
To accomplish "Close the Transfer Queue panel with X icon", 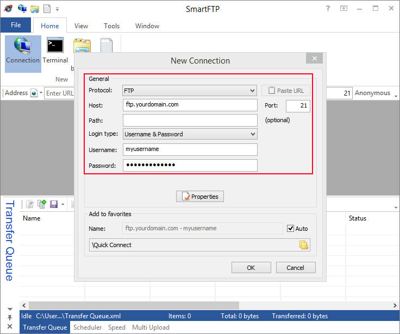I will [10, 326].
